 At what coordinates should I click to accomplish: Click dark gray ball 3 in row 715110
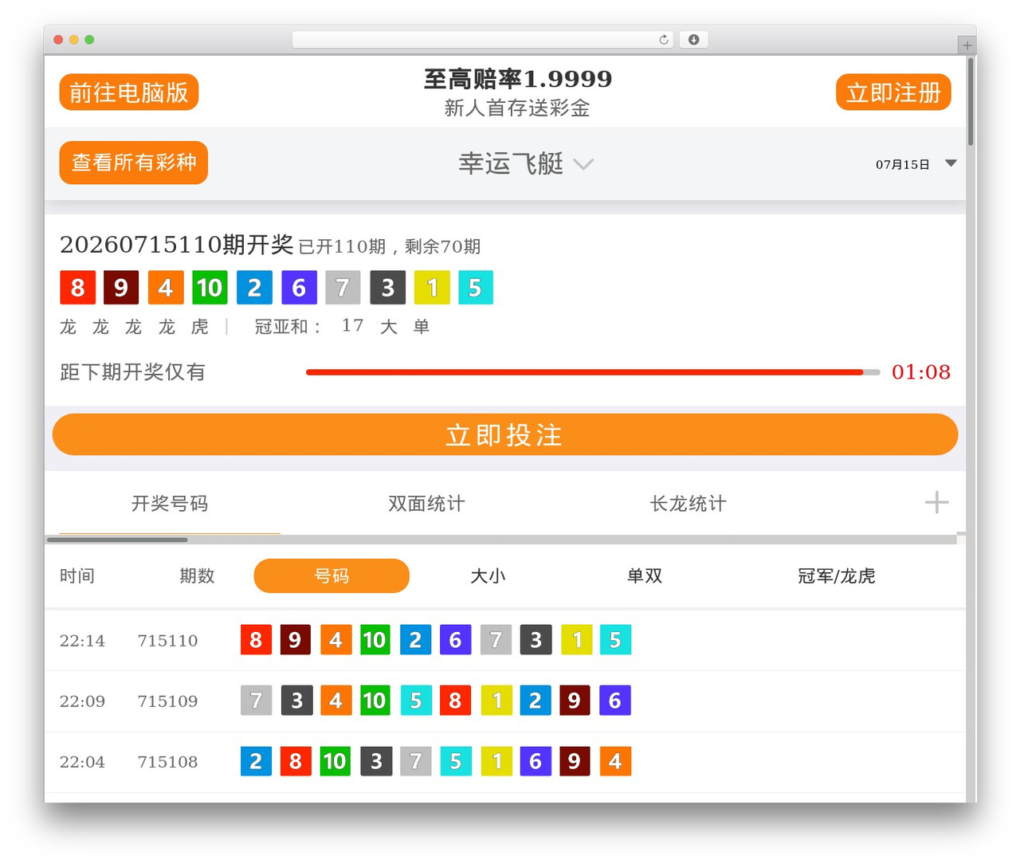[x=535, y=640]
